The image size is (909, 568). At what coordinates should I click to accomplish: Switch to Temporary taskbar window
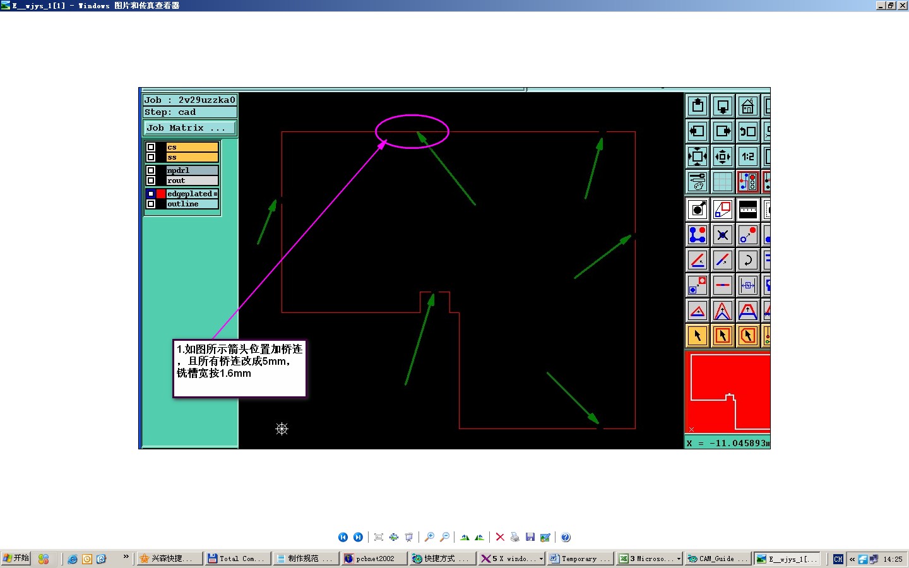click(x=580, y=559)
